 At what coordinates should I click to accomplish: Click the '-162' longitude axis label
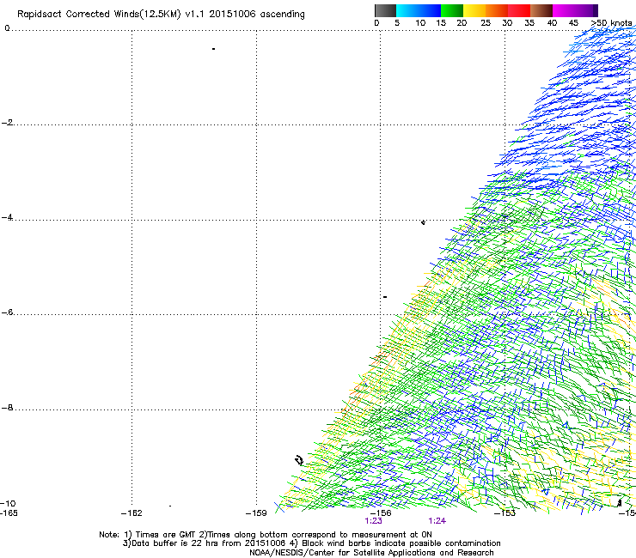131,513
